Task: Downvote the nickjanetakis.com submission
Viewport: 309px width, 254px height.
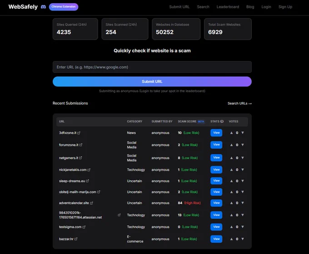Action: 243,170
